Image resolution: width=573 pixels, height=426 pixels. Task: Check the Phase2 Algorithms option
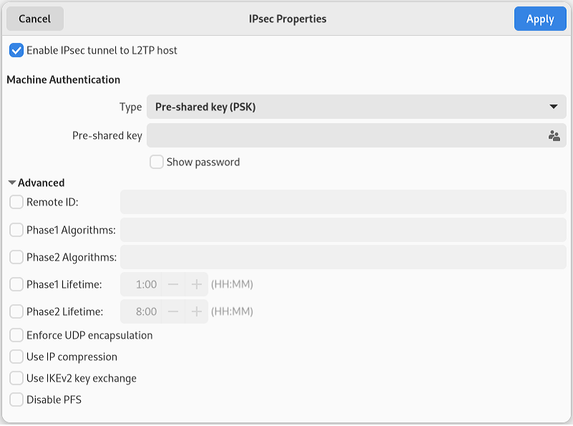click(16, 257)
